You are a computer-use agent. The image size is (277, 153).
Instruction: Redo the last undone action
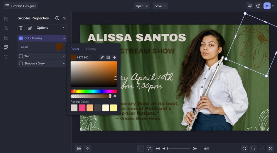262,149
